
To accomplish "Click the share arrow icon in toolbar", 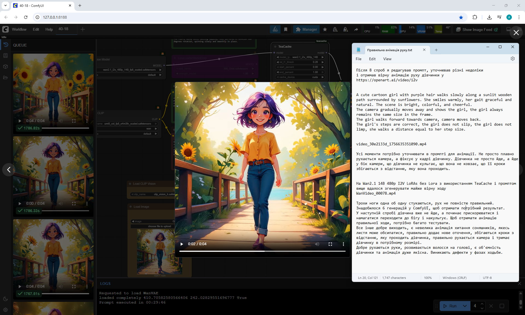I will [x=356, y=29].
